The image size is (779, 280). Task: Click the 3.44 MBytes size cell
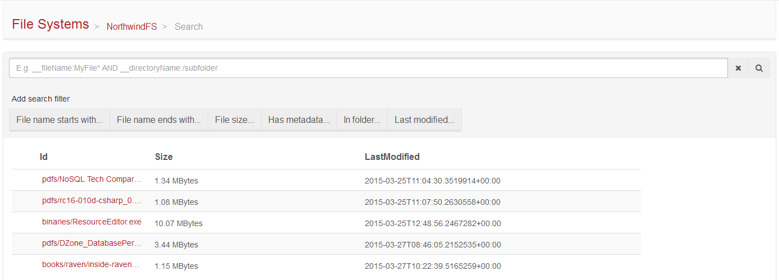(x=176, y=245)
